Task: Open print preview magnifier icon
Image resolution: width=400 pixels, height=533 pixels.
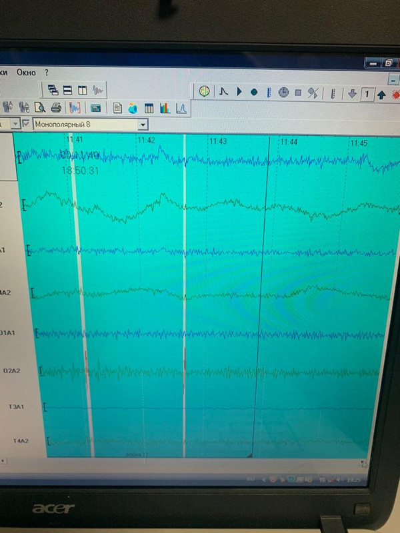Action: (x=40, y=108)
